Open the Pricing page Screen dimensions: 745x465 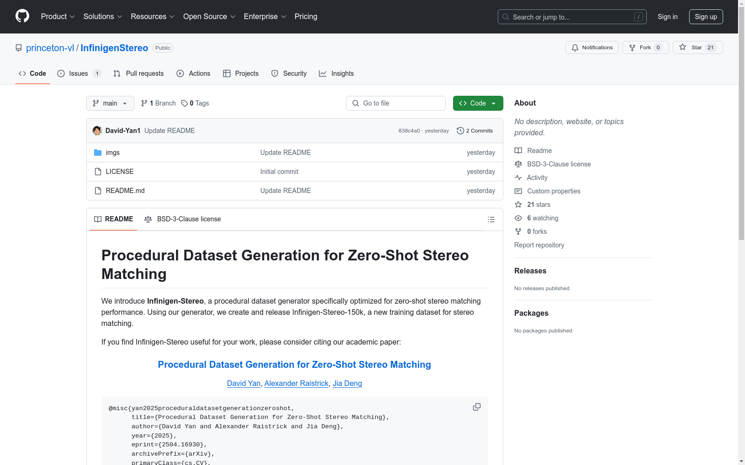click(x=306, y=17)
